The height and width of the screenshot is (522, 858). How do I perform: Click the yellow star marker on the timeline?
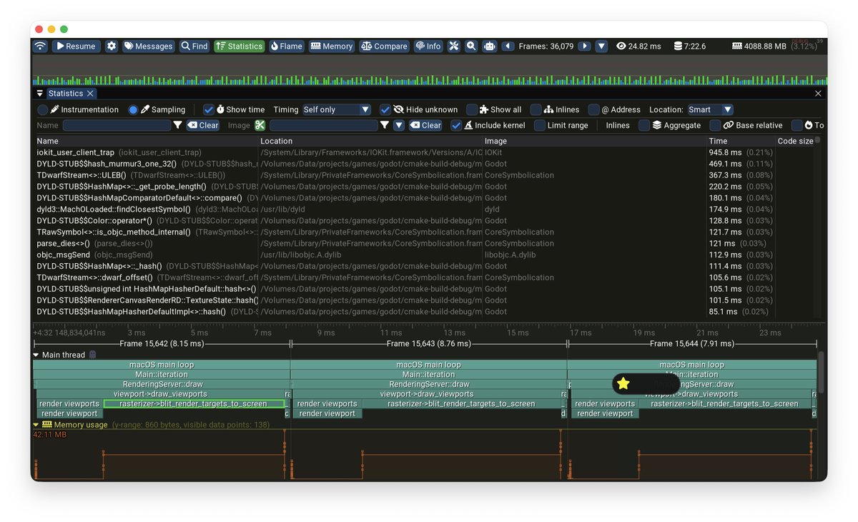click(623, 383)
